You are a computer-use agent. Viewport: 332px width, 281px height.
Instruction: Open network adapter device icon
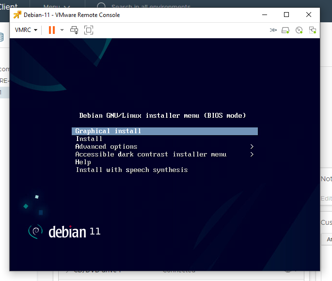pos(313,30)
